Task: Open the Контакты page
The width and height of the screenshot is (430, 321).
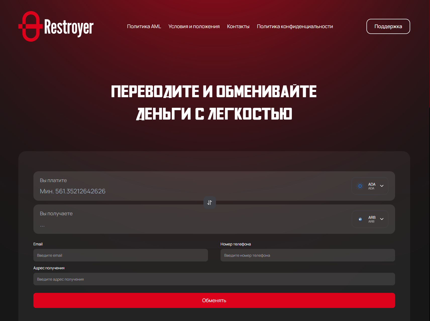Action: coord(238,26)
